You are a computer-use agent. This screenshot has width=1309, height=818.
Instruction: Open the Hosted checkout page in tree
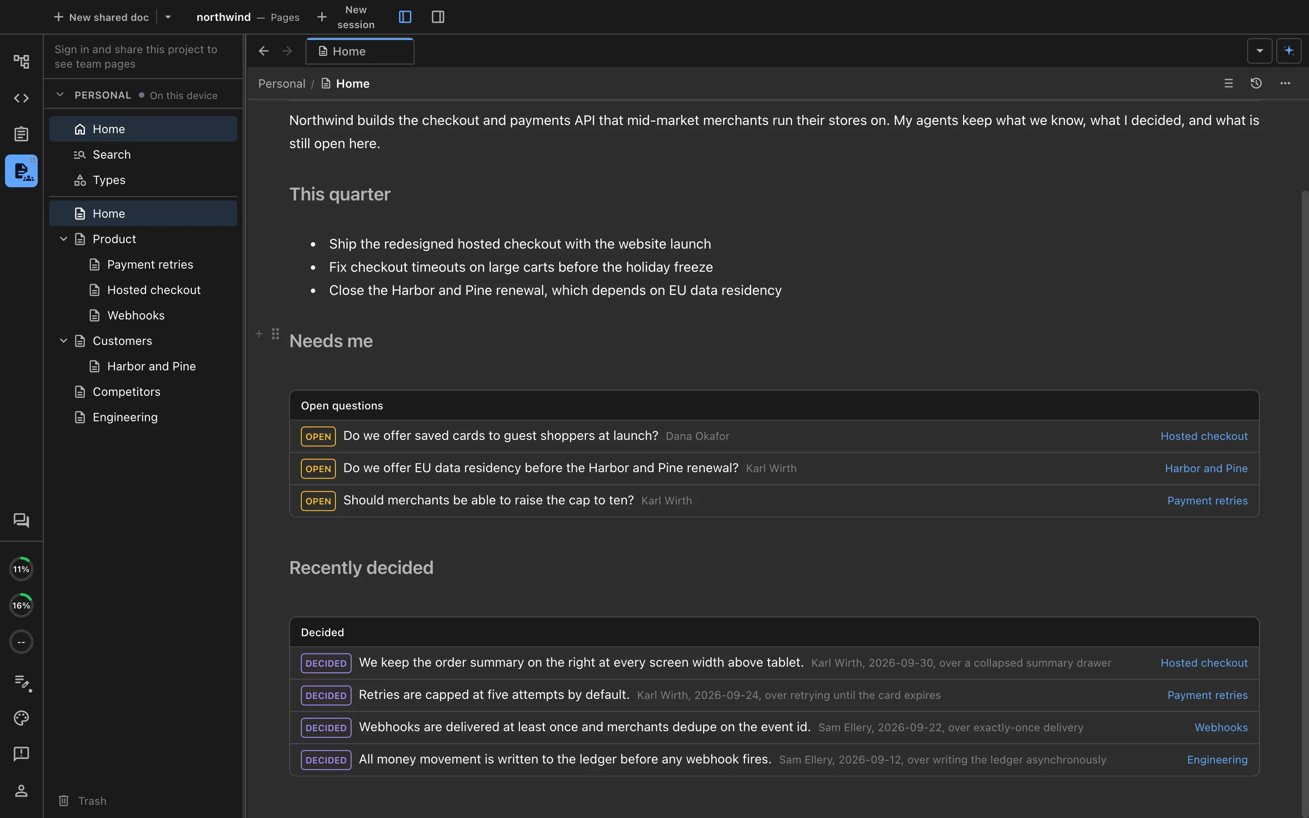143,290
